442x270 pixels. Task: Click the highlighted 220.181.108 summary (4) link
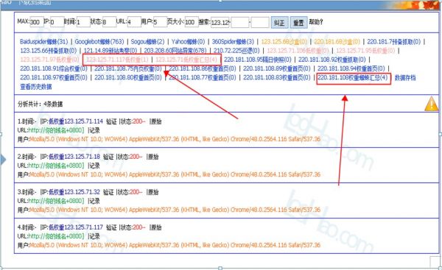point(353,78)
